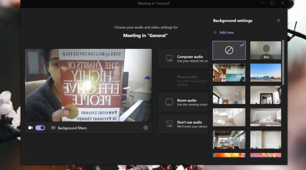Screen dimensions: 306x170
Task: Close the Background settings panel
Action: [278, 21]
